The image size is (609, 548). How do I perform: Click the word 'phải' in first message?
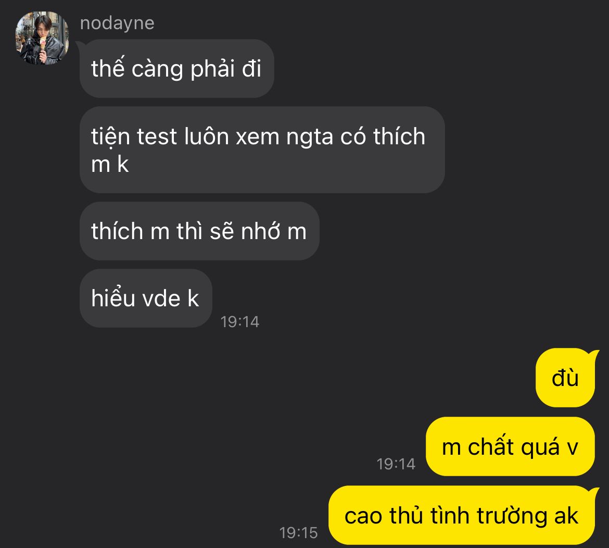(x=212, y=69)
